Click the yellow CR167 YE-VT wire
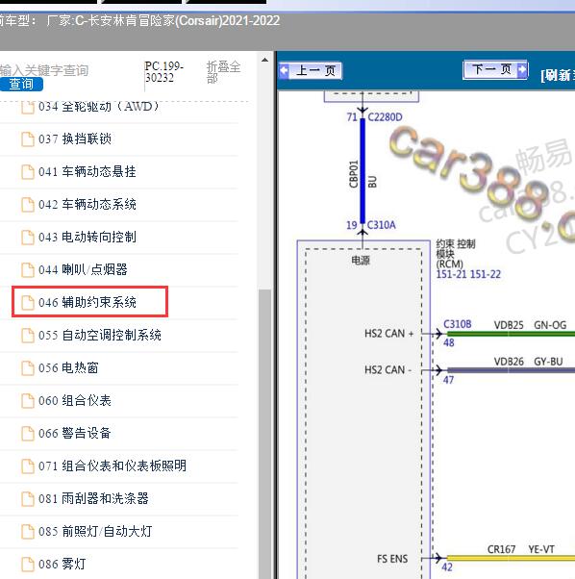The image size is (575, 579). tap(511, 558)
